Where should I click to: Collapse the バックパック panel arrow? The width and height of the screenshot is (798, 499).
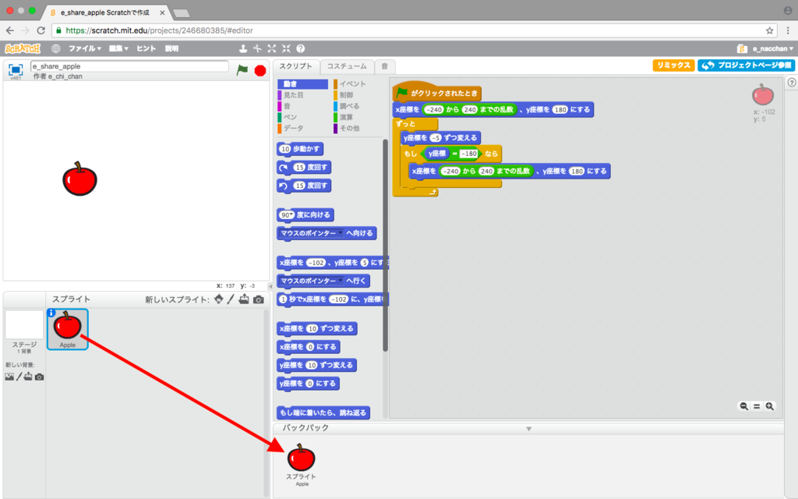tap(529, 429)
